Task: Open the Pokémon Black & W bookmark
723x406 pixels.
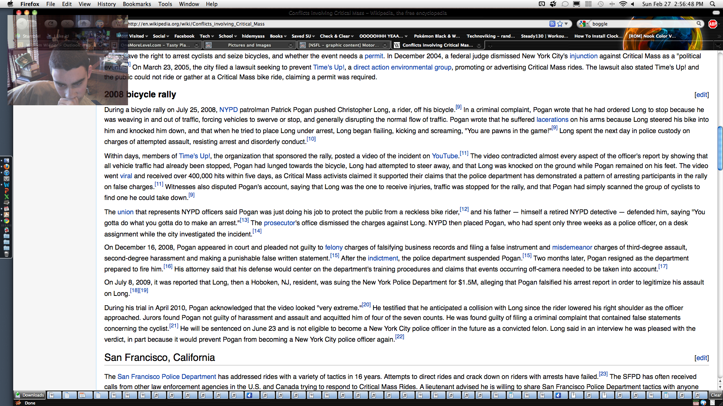Action: [437, 36]
